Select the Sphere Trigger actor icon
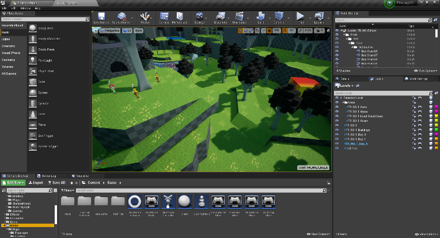The height and width of the screenshot is (238, 440). [33, 147]
